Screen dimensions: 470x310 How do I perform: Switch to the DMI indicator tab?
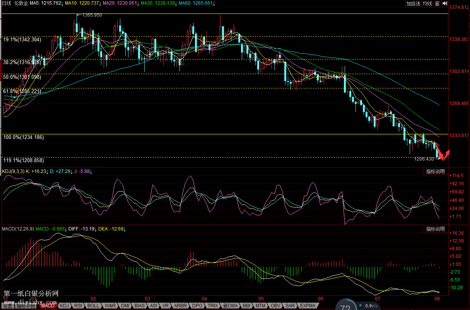tap(125, 306)
